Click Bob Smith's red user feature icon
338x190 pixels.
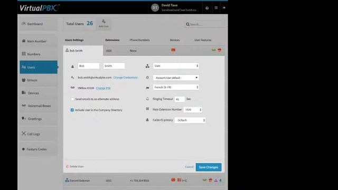point(220,50)
